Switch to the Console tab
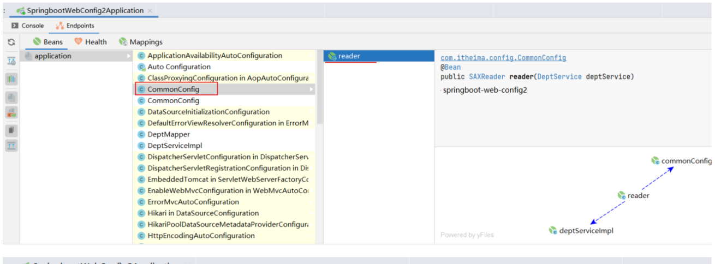 coord(28,26)
